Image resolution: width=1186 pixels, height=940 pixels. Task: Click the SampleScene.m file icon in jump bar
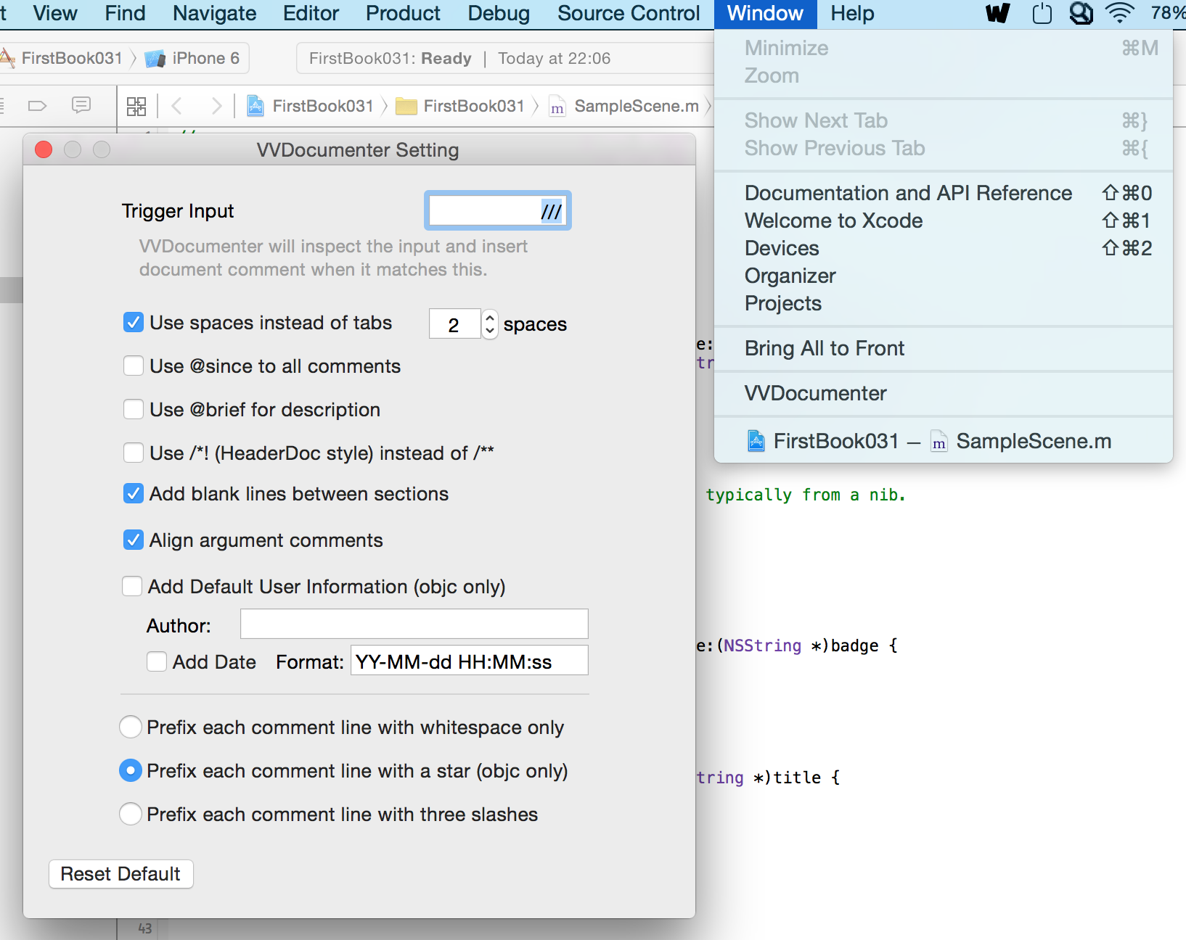point(557,107)
